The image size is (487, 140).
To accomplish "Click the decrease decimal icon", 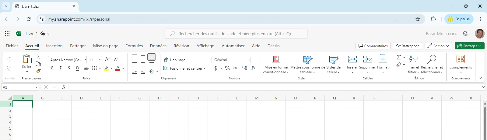I will coord(253,68).
